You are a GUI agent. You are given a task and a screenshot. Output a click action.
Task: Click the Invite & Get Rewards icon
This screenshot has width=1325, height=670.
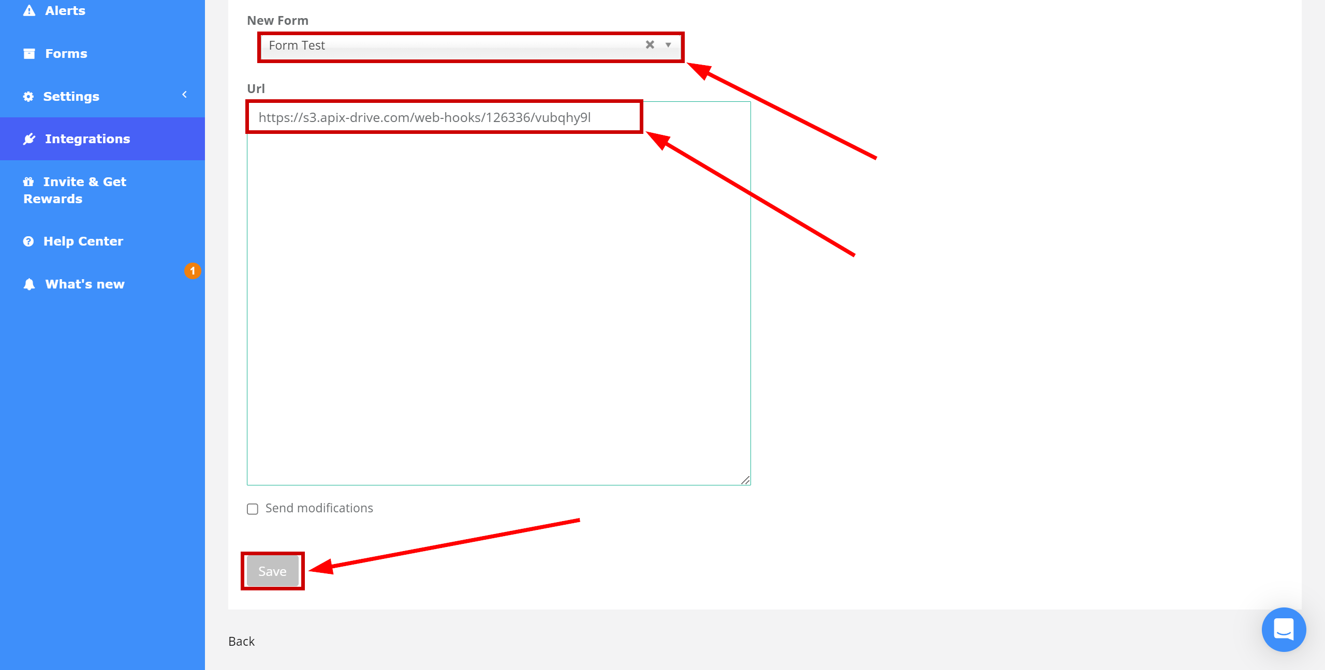pos(27,181)
